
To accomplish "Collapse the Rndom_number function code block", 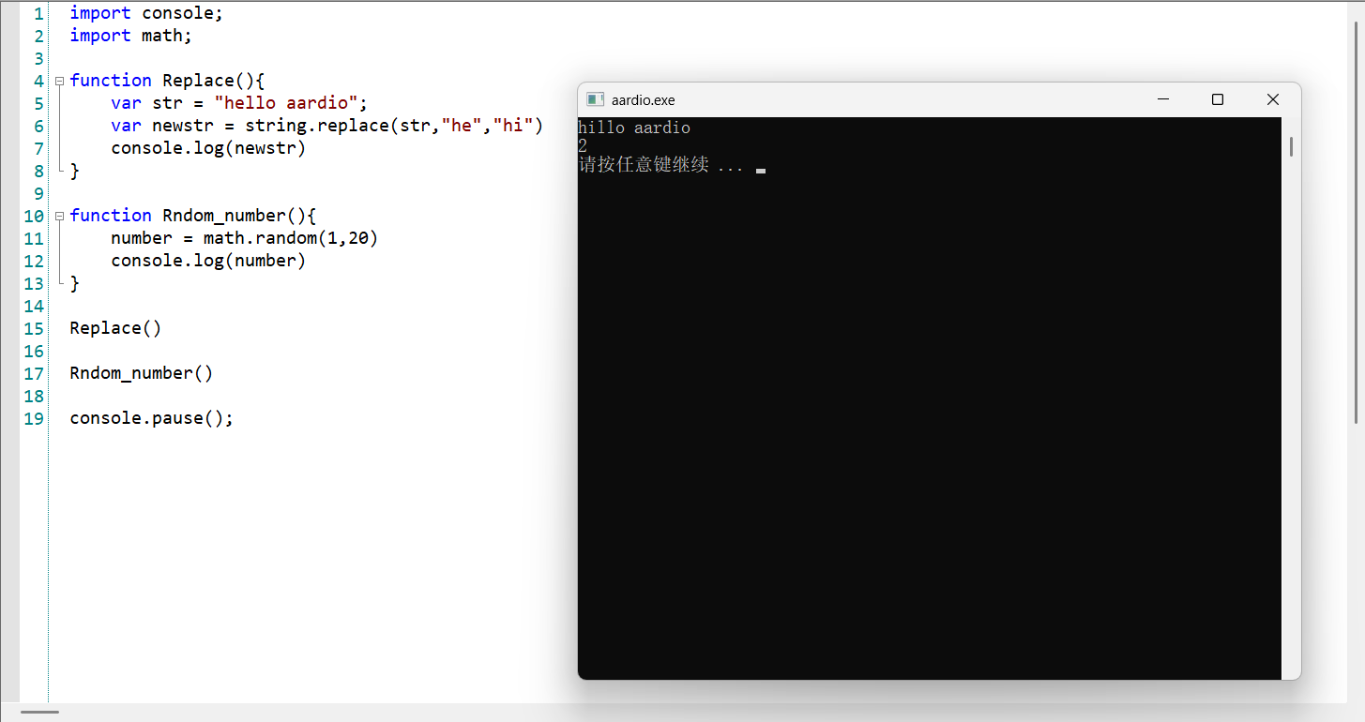I will 58,216.
